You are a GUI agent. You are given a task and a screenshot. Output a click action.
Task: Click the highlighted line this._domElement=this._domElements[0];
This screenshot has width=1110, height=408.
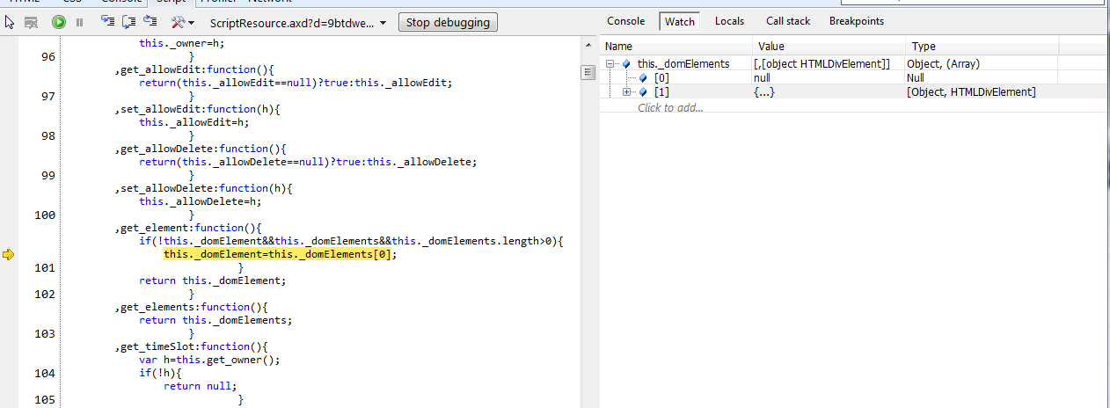tap(281, 254)
